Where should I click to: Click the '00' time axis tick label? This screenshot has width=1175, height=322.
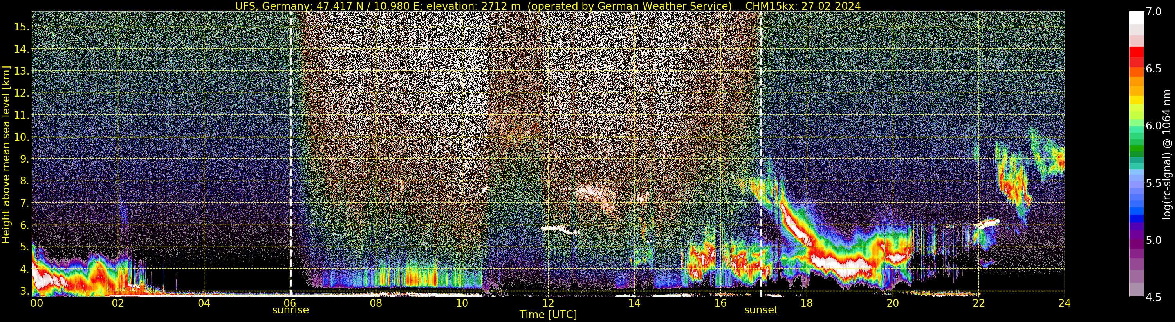pos(36,303)
